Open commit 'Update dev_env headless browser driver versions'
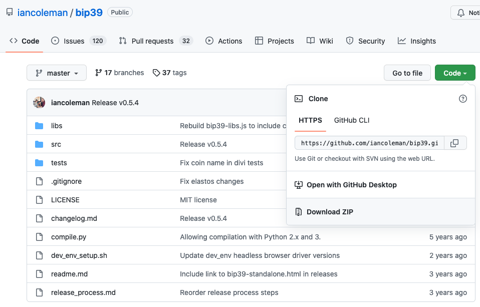480x307 pixels. pyautogui.click(x=260, y=255)
